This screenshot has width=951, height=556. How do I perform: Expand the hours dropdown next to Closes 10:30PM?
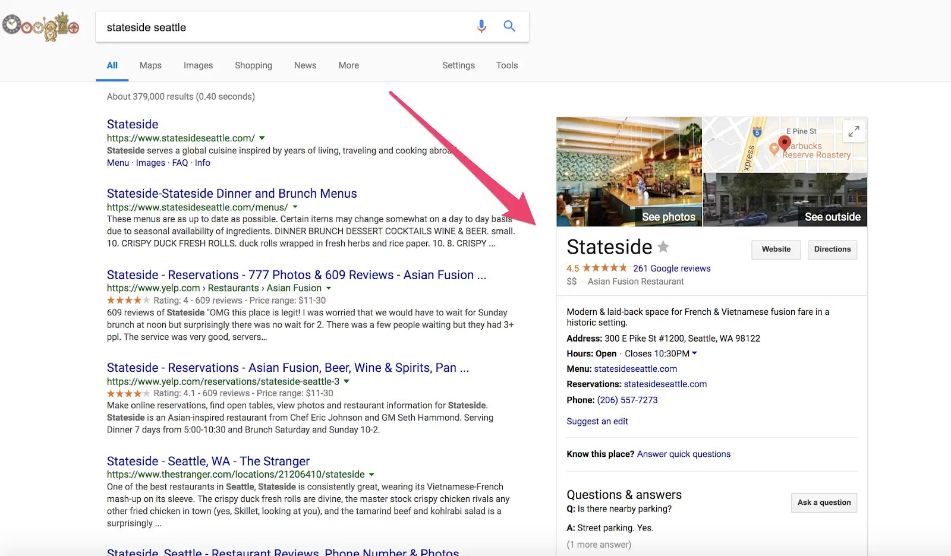click(695, 353)
